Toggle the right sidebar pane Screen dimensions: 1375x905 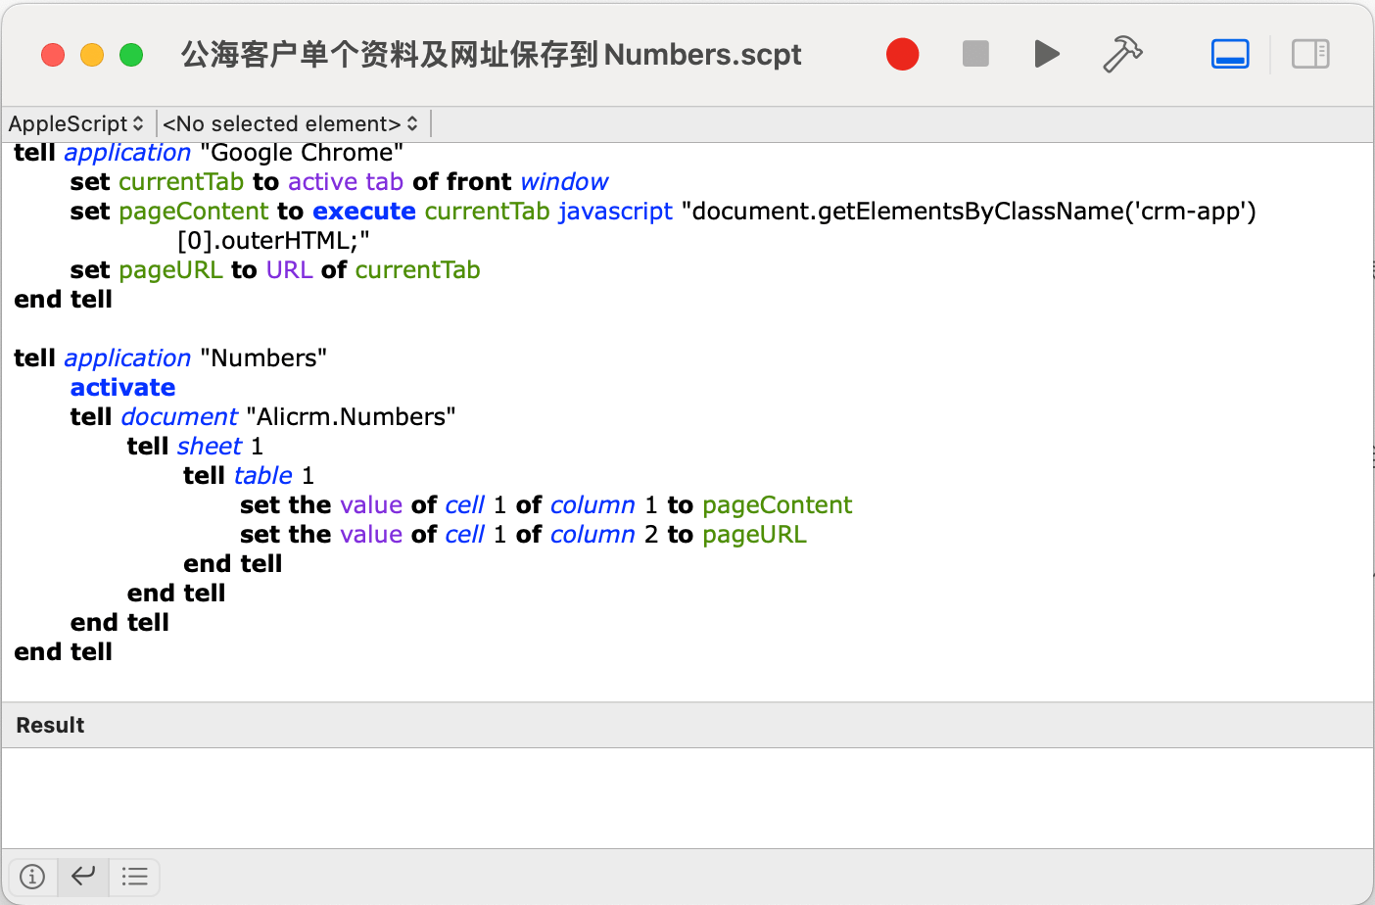tap(1310, 54)
